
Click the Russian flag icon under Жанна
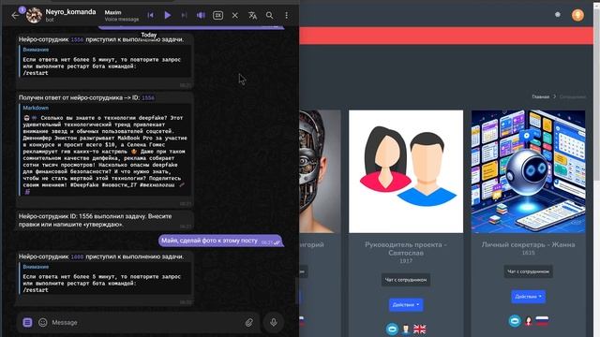click(542, 320)
